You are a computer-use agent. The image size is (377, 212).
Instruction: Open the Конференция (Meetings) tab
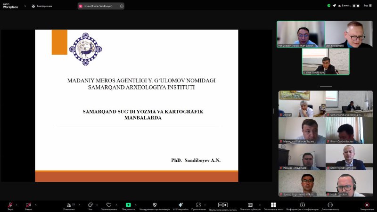tap(42, 6)
